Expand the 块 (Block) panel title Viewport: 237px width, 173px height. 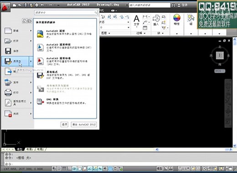click(x=160, y=33)
